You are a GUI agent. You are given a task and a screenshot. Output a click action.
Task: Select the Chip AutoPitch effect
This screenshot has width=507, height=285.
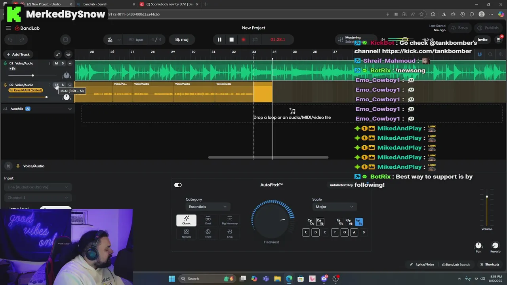[x=230, y=234]
